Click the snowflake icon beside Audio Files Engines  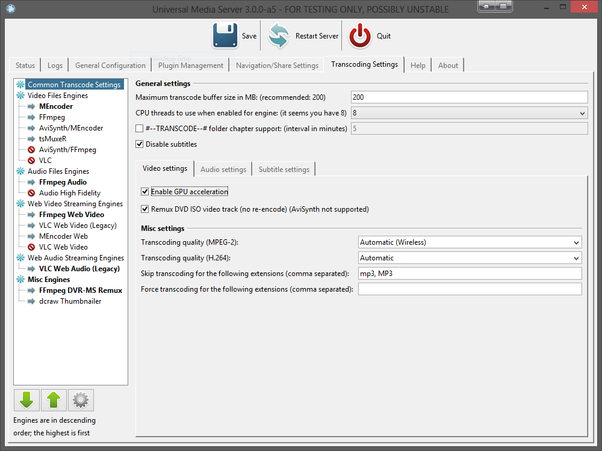20,171
